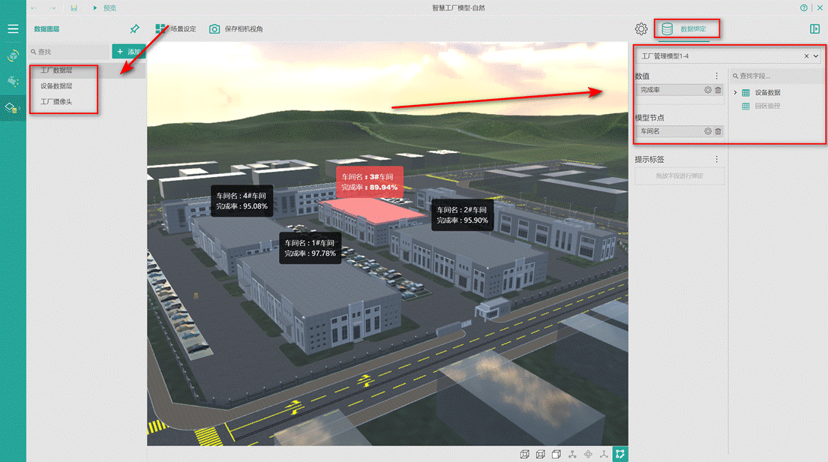Click the 预览 preview play button
Viewport: 828px width, 462px height.
click(x=104, y=8)
